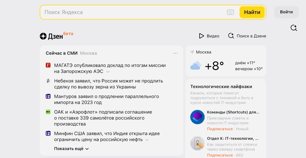Click the sparkle search icon below Войти
Viewport: 306px width, 158px height.
(294, 28)
